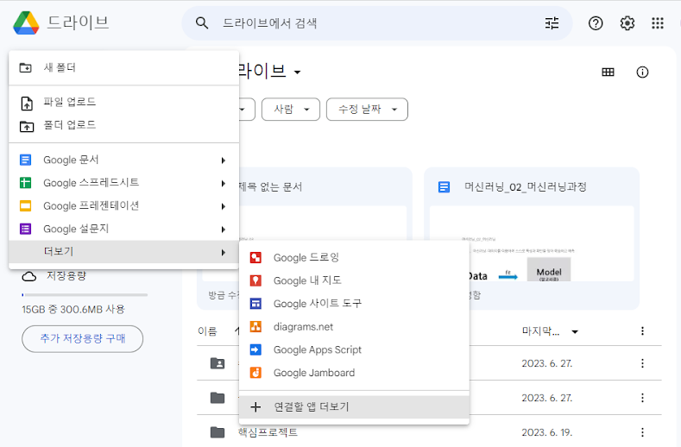Choose 연결할 앱 더보기 menu entry
Image resolution: width=681 pixels, height=447 pixels.
(354, 407)
